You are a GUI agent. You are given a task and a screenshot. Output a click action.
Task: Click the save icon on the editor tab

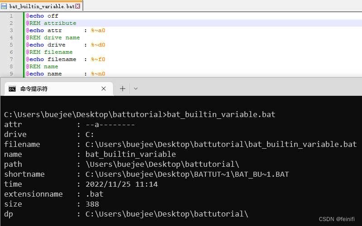[4, 6]
